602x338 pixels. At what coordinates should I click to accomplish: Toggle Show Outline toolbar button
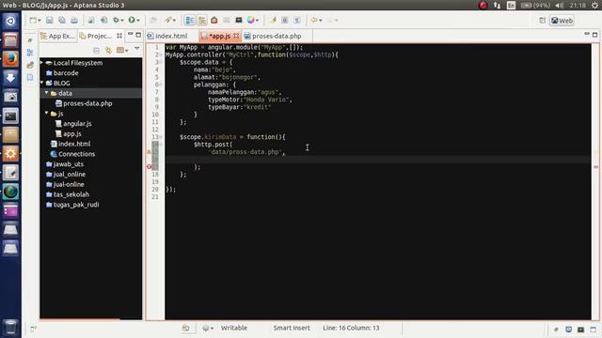pyautogui.click(x=189, y=20)
